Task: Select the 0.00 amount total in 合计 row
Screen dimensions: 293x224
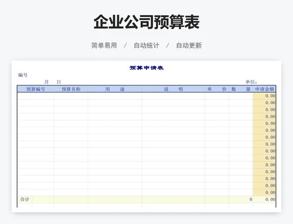Action: (270, 199)
